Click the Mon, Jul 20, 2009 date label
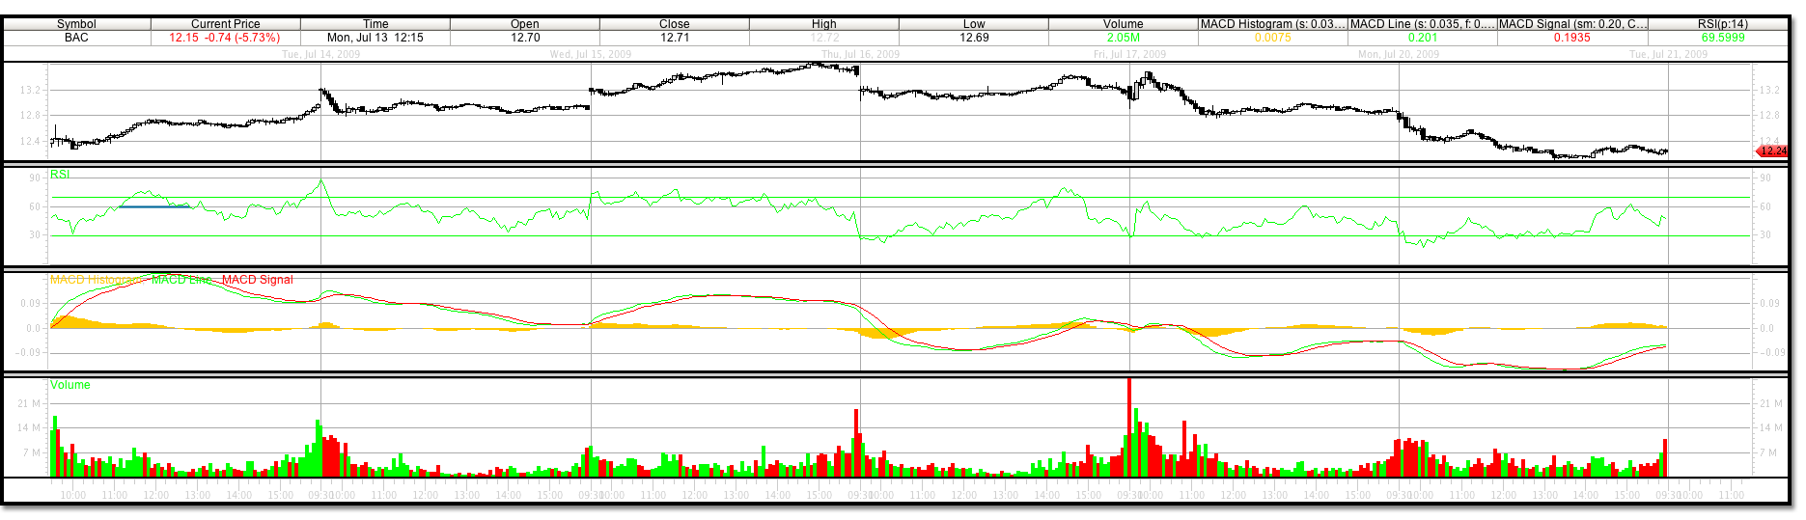Viewport: 1806px width, 520px height. click(x=1399, y=54)
